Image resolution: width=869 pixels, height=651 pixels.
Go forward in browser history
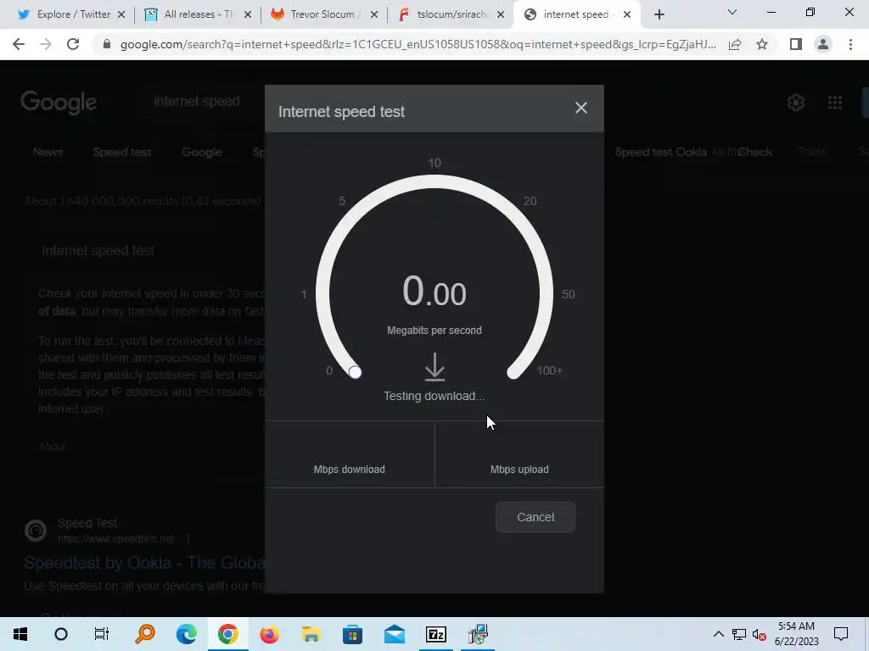[46, 44]
